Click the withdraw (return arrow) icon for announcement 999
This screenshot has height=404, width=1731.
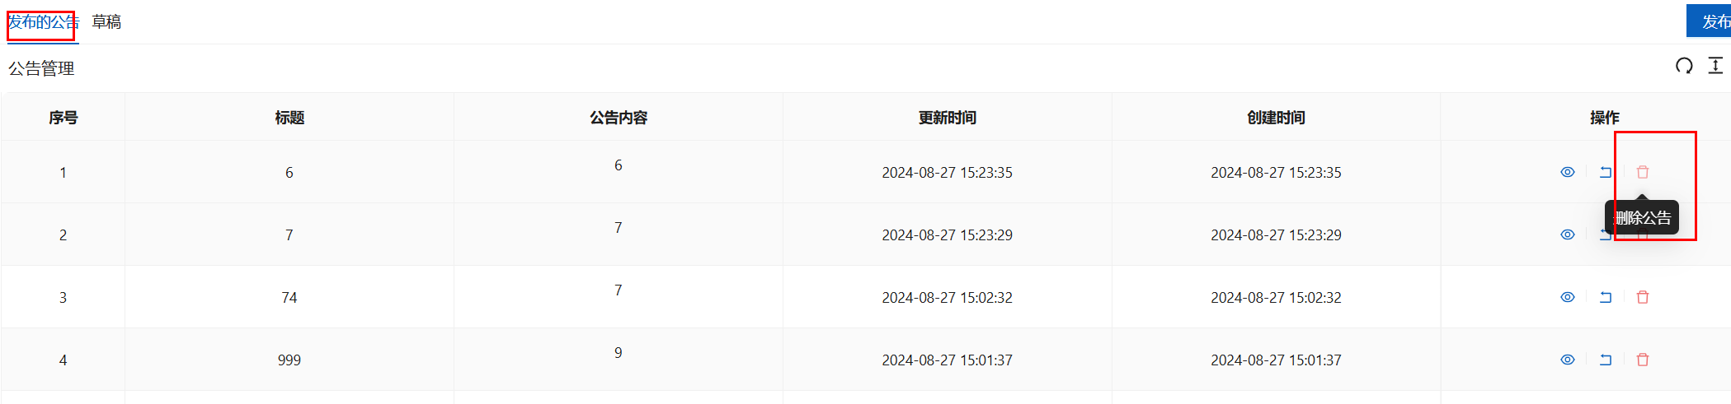1606,360
